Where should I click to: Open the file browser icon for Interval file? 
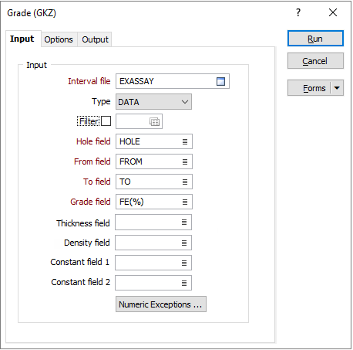tap(220, 81)
